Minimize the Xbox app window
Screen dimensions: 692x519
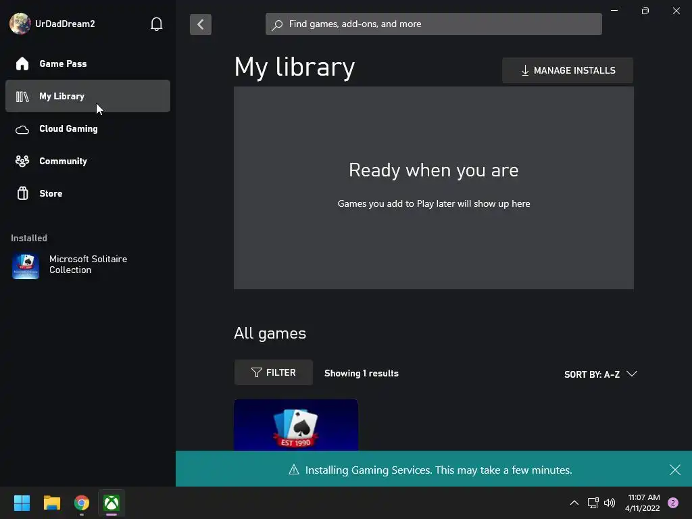coord(614,11)
